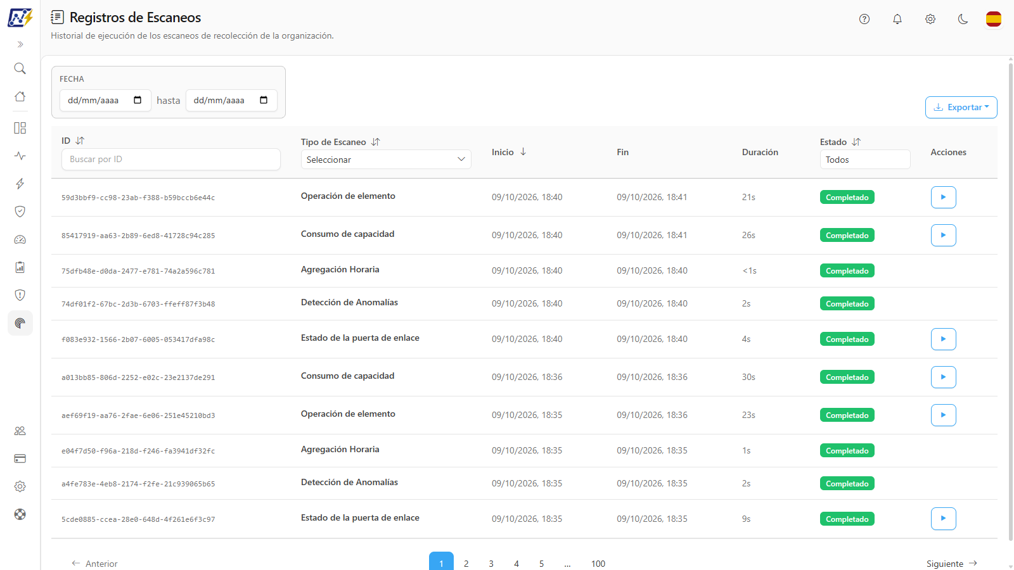Viewport: 1014px width, 570px height.
Task: Open the start date calendar picker
Action: point(138,100)
